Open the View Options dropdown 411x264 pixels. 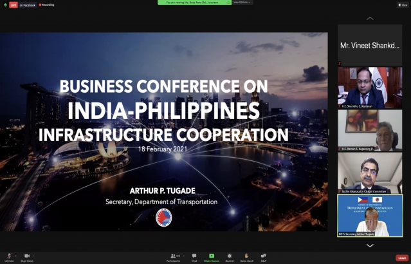(x=241, y=3)
